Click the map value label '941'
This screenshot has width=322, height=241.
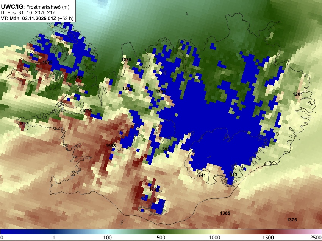(x=202, y=175)
